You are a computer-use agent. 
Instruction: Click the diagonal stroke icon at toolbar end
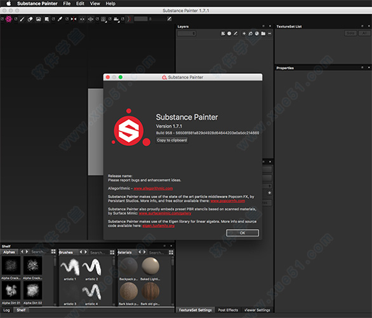tap(169, 19)
